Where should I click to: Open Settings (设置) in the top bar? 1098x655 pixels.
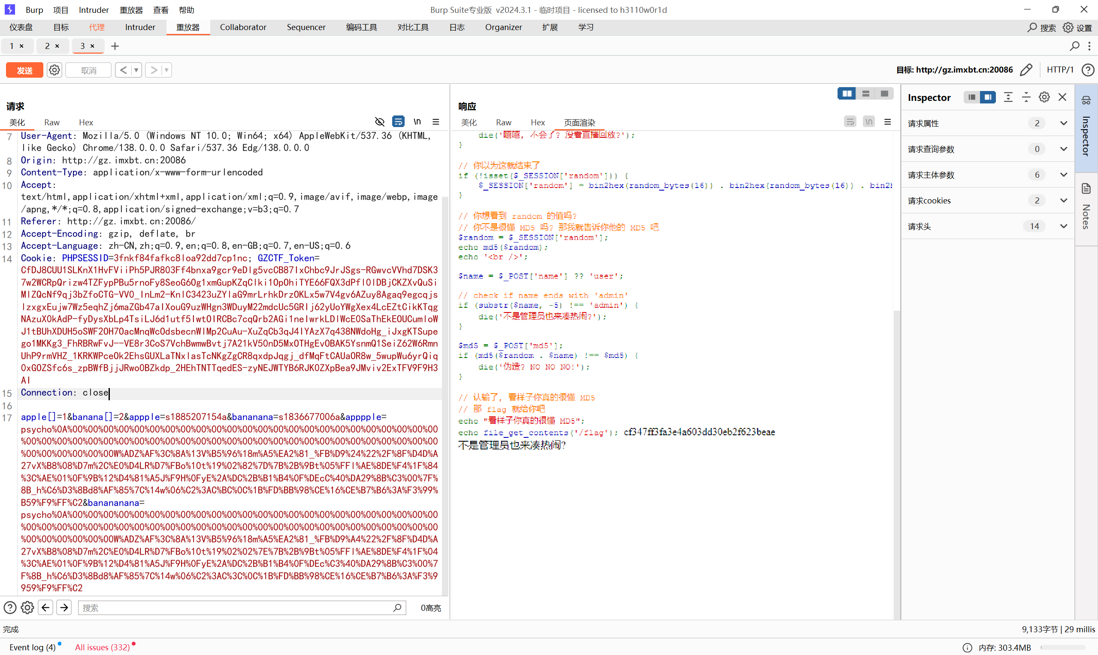tap(1077, 27)
